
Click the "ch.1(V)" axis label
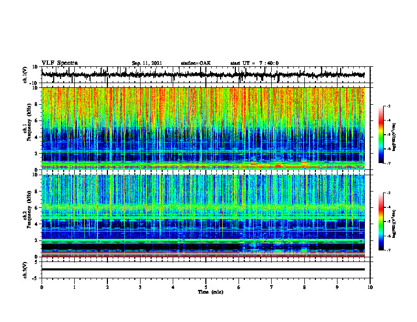pyautogui.click(x=25, y=75)
